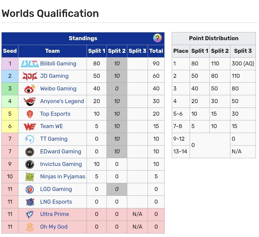The image size is (259, 237).
Task: Click Oh My God's N/A Split 3 cell
Action: pos(137,227)
